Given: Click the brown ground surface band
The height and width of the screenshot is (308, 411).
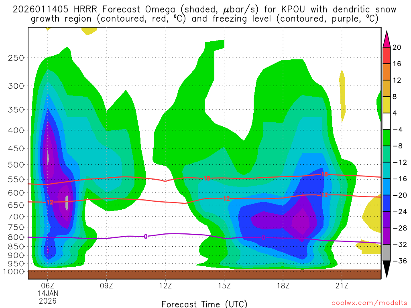Looking at the screenshot, I should coord(204,274).
